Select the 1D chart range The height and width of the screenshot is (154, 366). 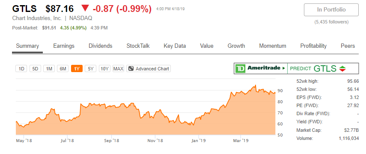pos(21,69)
